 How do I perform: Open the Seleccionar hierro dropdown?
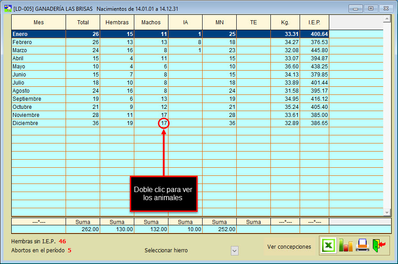coord(234,251)
